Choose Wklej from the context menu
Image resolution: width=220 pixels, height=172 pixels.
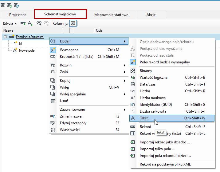89,87
